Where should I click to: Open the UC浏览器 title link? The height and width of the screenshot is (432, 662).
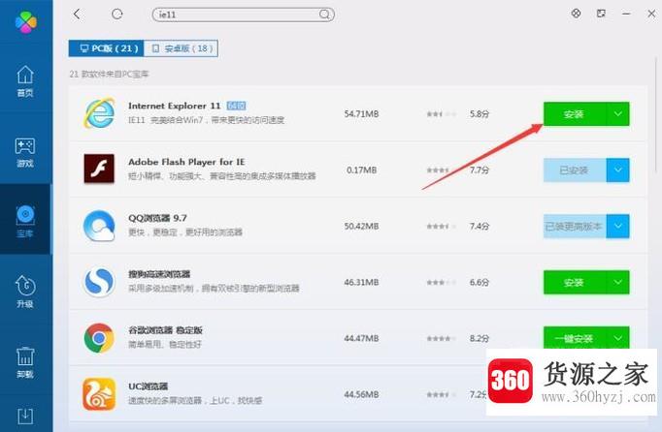tap(149, 386)
